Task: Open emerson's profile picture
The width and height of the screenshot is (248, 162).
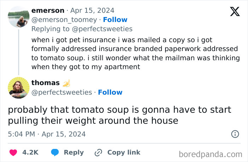Action: click(18, 17)
